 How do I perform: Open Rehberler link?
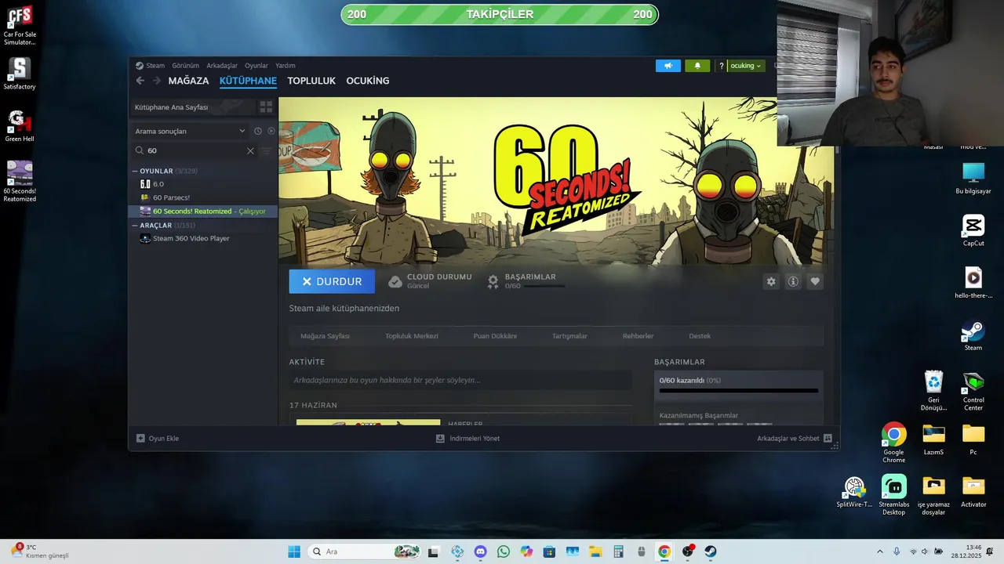tap(638, 336)
